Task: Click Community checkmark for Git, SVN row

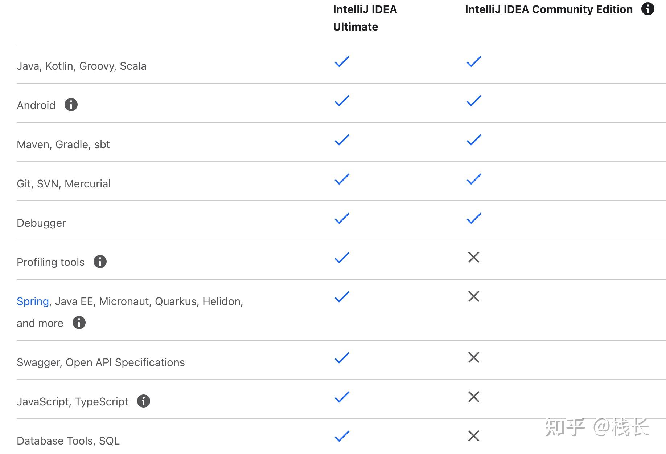Action: (x=474, y=179)
